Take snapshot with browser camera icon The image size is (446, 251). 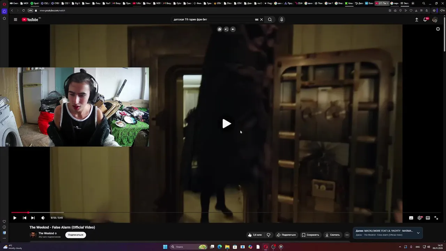(395, 10)
